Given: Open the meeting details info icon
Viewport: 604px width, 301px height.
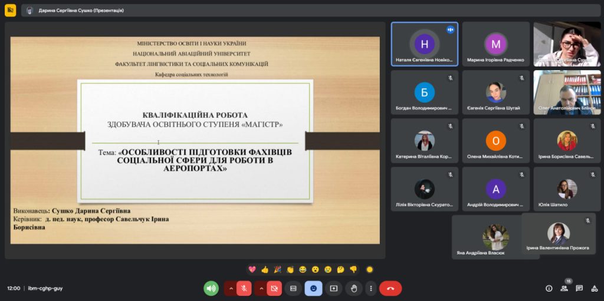Looking at the screenshot, I should click(x=549, y=288).
